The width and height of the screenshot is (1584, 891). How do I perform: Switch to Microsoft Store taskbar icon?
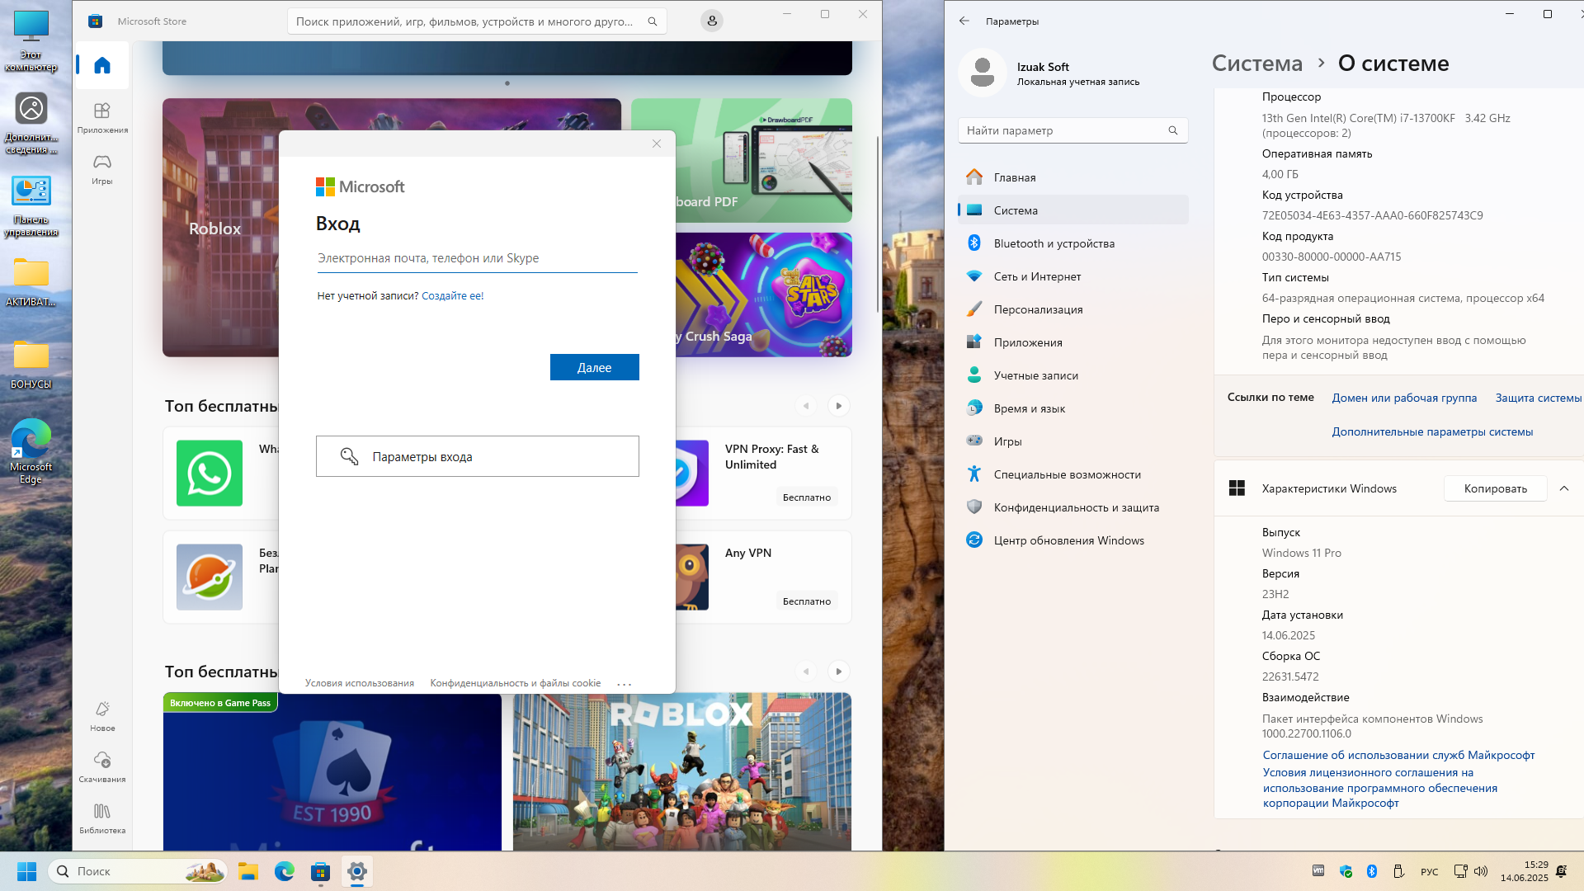pos(321,871)
